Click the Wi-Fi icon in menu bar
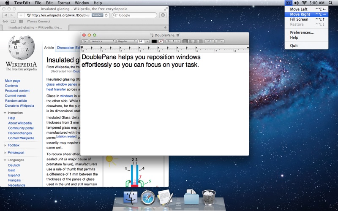 click(304, 3)
